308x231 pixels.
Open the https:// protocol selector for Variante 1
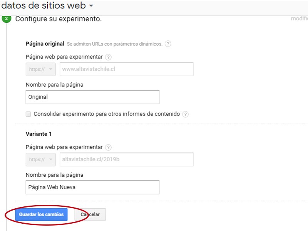coord(40,160)
